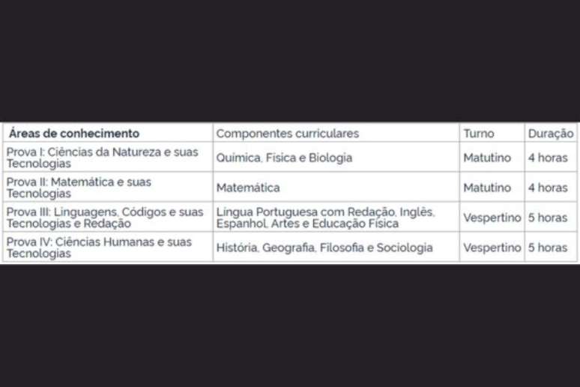Select the Matutino cell for Prova II
Image resolution: width=580 pixels, height=387 pixels.
[x=492, y=187]
